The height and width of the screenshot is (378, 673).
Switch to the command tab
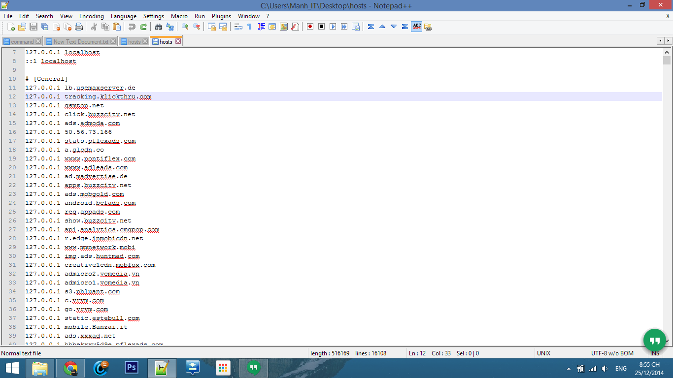[22, 42]
